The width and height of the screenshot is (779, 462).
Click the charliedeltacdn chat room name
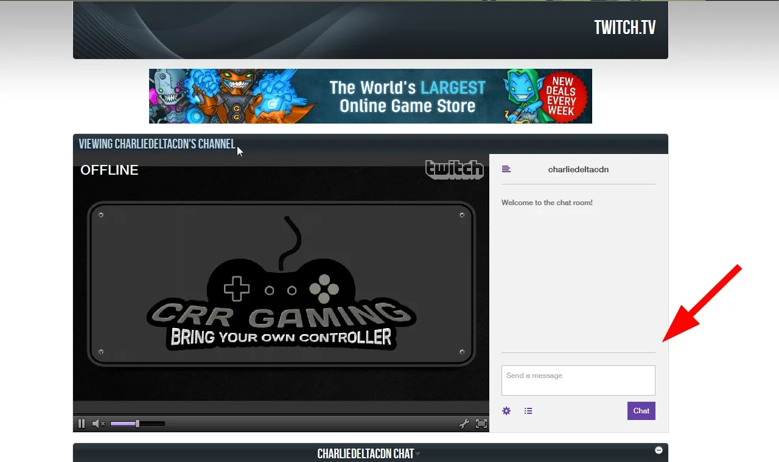(x=578, y=169)
